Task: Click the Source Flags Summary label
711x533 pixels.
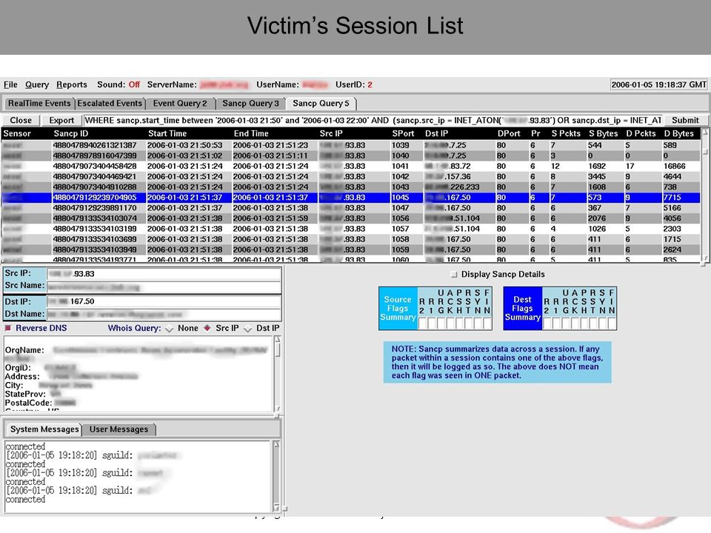Action: [x=398, y=308]
